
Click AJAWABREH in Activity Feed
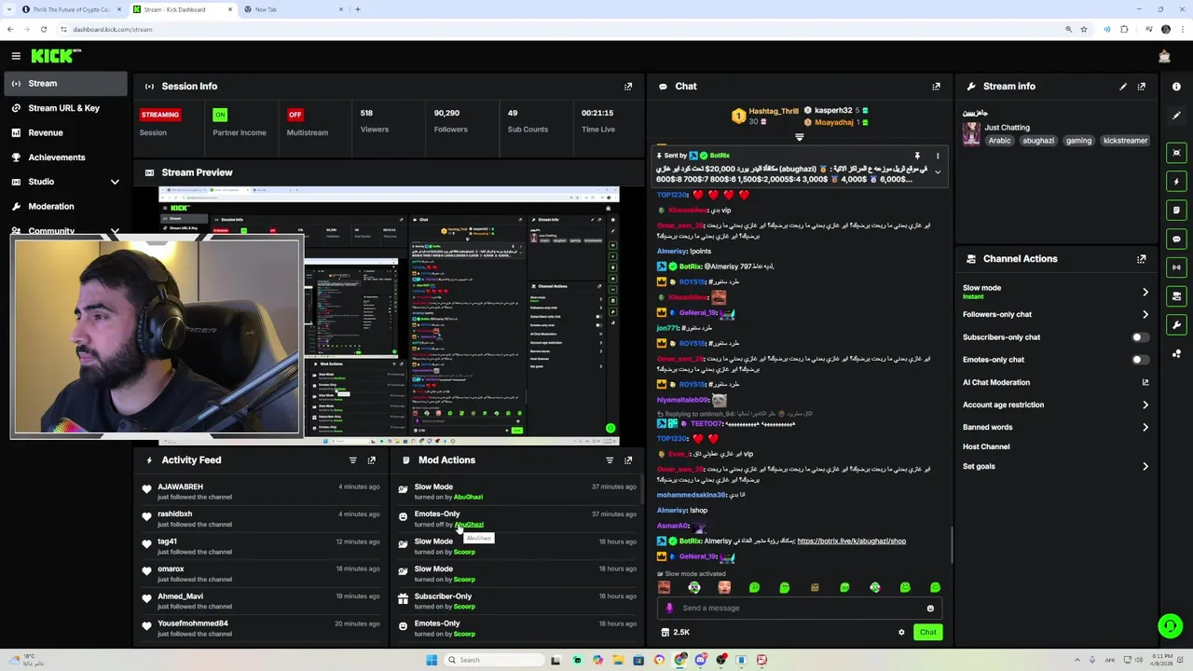pyautogui.click(x=180, y=487)
